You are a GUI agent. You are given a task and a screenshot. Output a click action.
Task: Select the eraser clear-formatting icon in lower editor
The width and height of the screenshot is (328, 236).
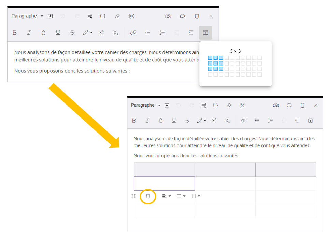229,105
